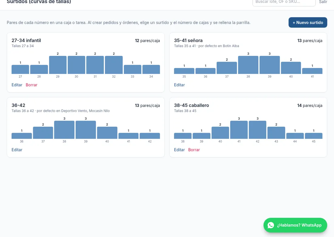Select the Tallas 38 a 45 subtitle

[185, 111]
